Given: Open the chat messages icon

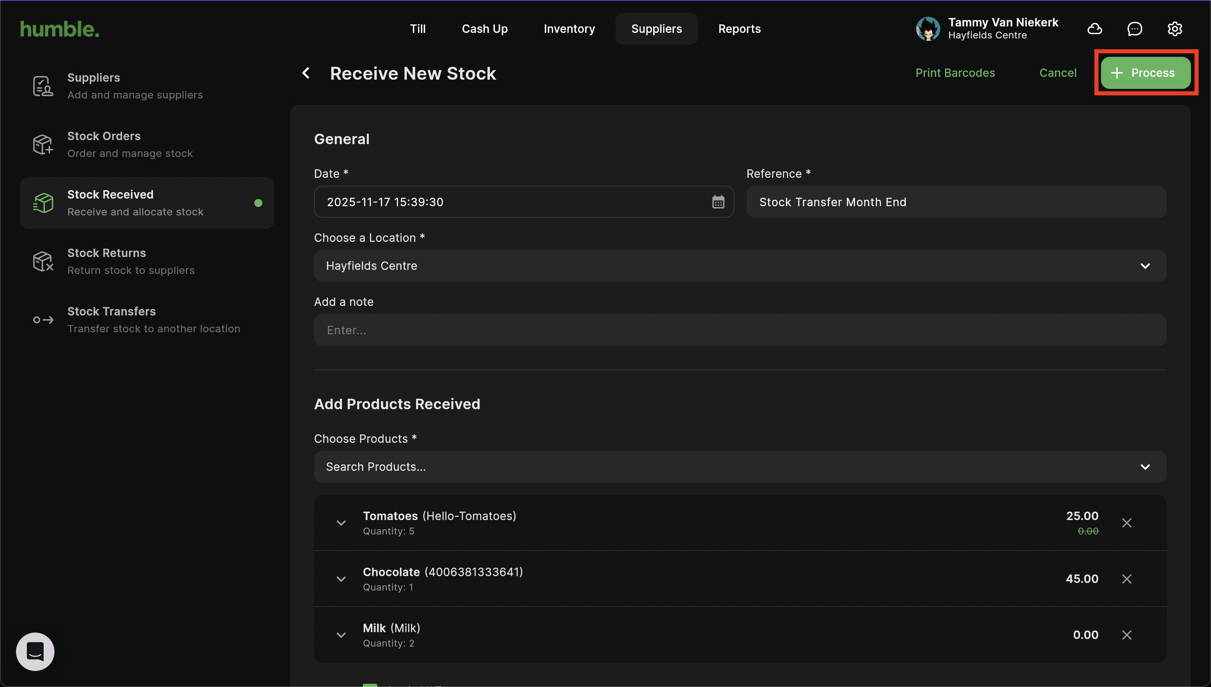Looking at the screenshot, I should (1135, 29).
